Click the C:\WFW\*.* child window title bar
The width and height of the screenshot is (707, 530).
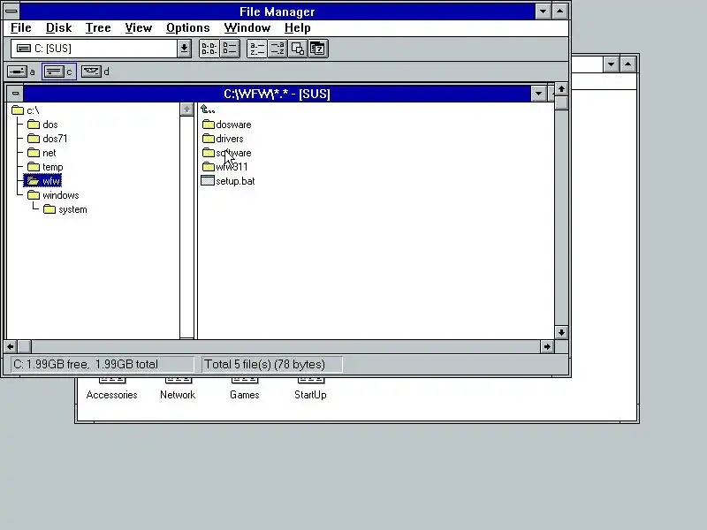pos(277,94)
